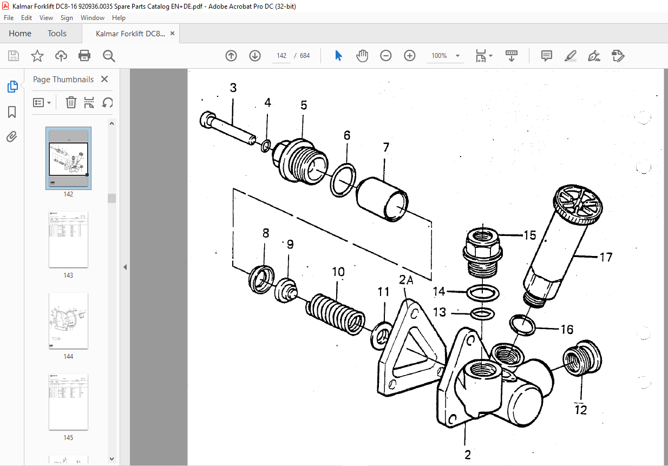Close the Kalmar Forklift document tab
668x466 pixels.
coord(173,34)
